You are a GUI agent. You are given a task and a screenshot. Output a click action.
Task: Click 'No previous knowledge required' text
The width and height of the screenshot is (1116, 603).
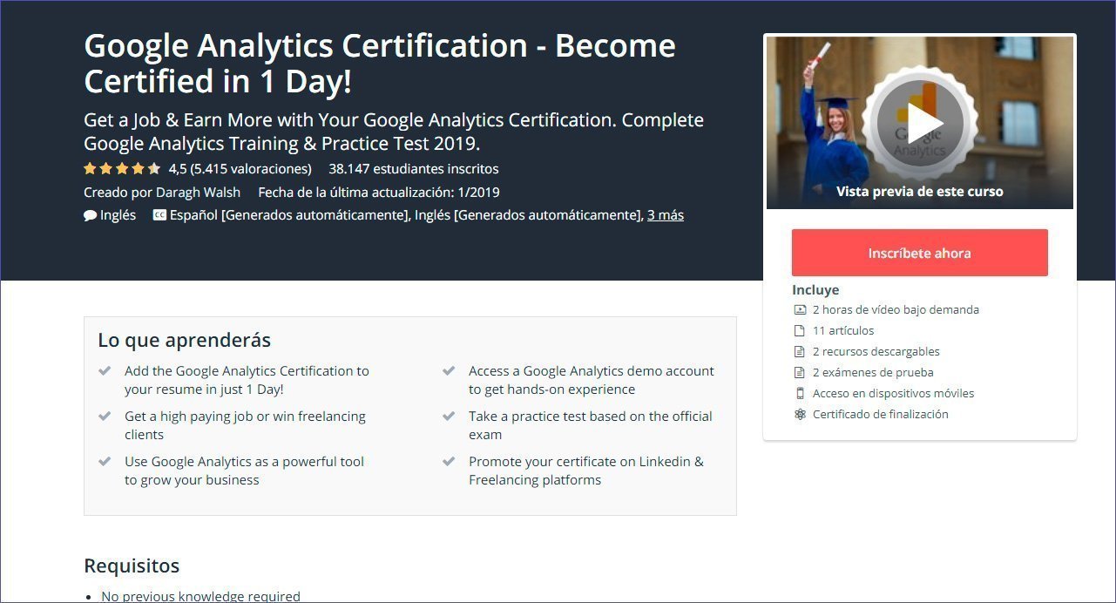coord(201,596)
